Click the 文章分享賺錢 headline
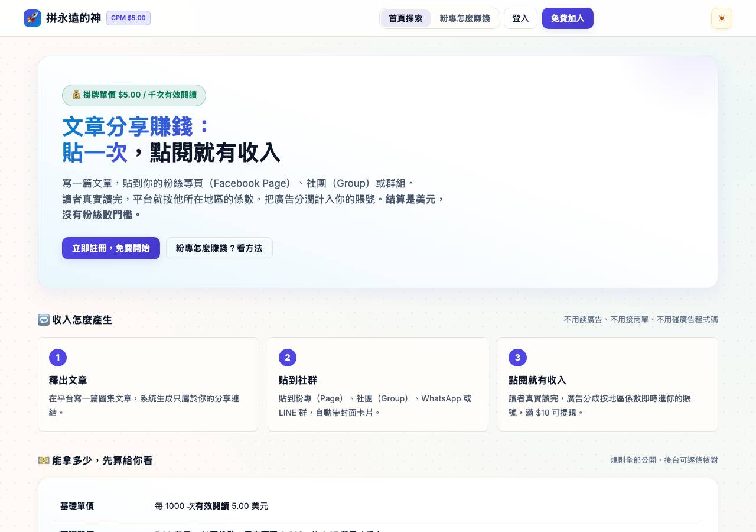 coord(136,126)
